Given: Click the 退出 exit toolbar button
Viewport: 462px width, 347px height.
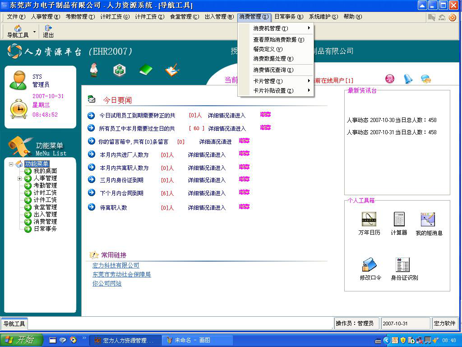Looking at the screenshot, I should (x=48, y=29).
